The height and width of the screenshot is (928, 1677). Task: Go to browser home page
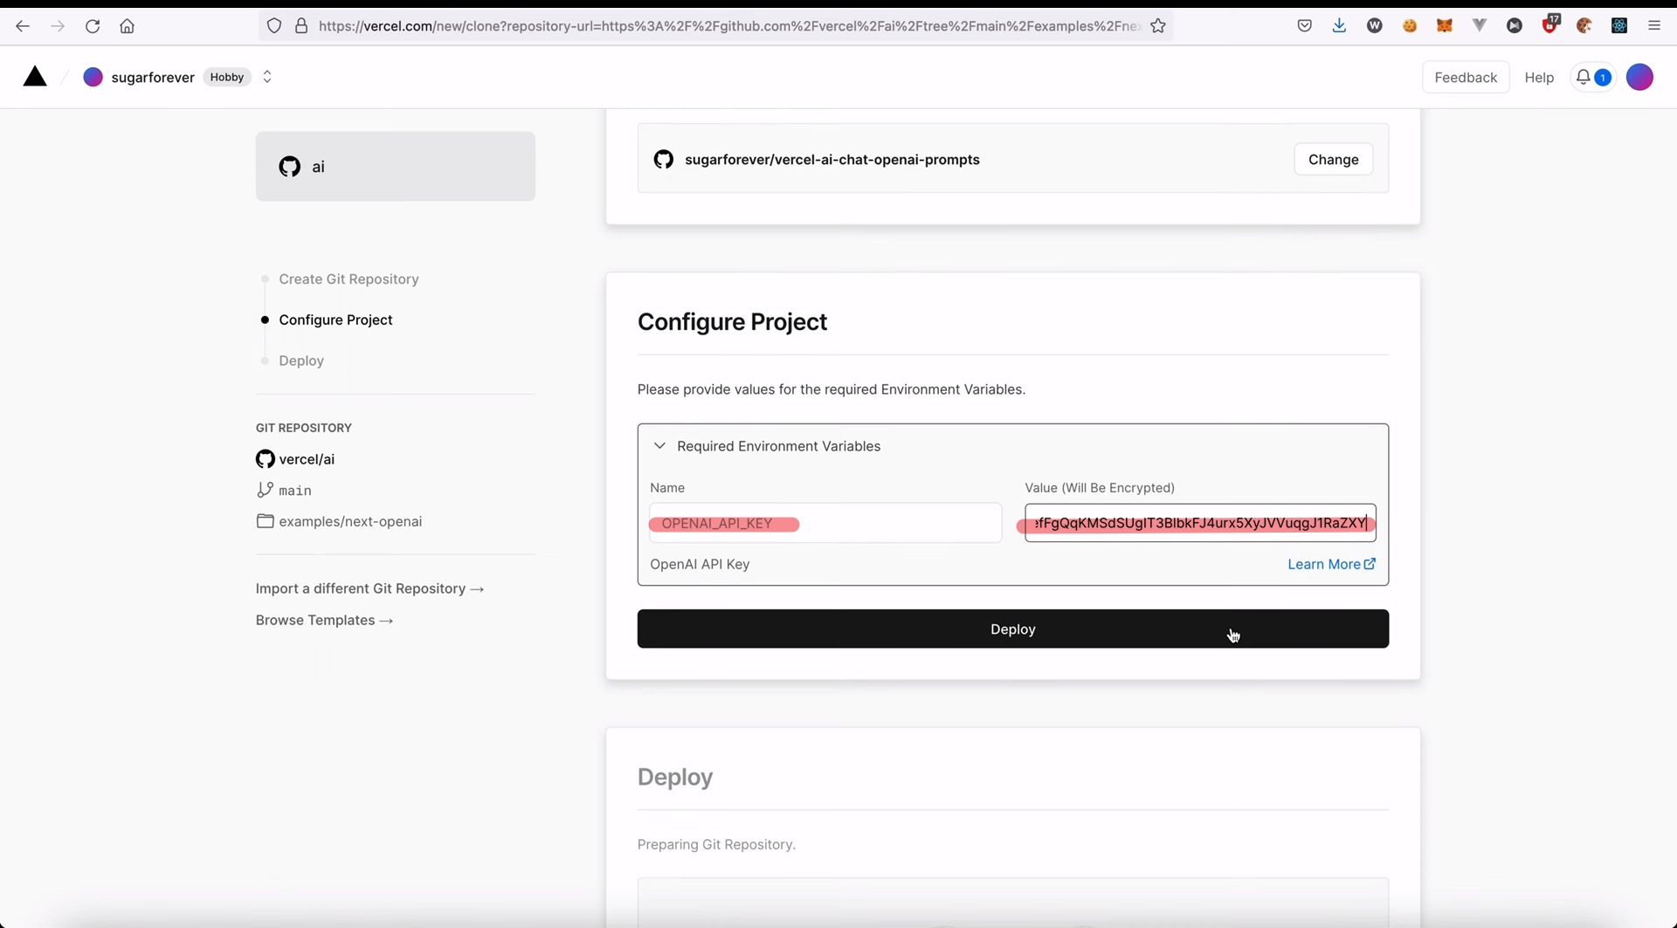(128, 26)
